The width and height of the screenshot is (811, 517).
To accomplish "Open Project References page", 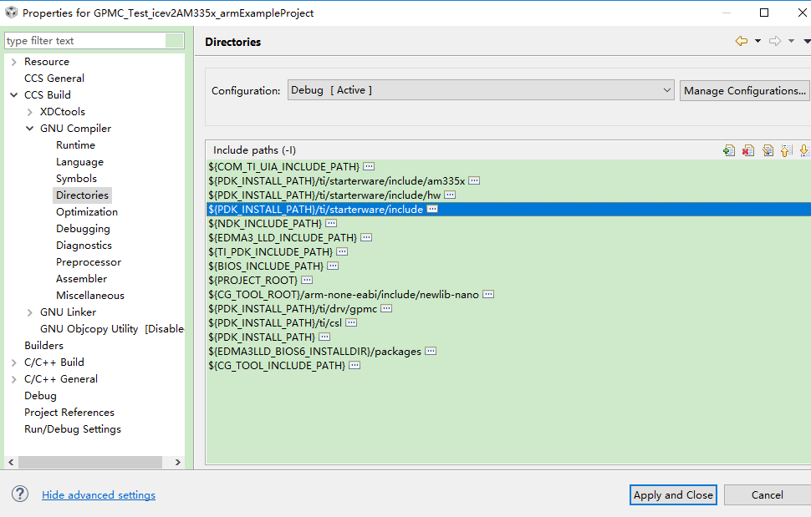I will (69, 412).
